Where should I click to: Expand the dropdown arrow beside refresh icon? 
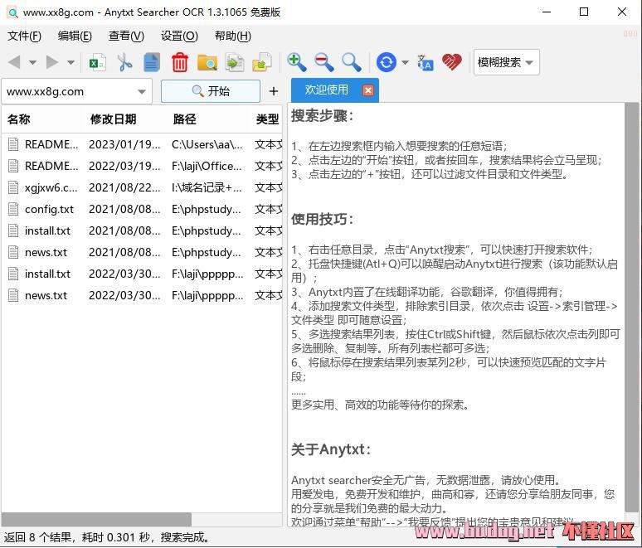click(405, 62)
